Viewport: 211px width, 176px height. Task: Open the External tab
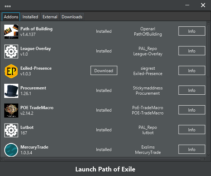click(50, 17)
